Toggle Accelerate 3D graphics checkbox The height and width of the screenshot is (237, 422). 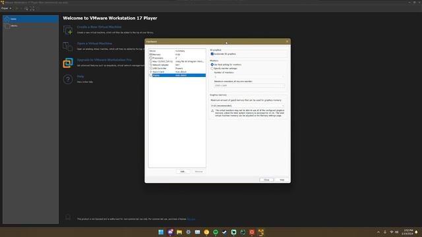click(212, 54)
